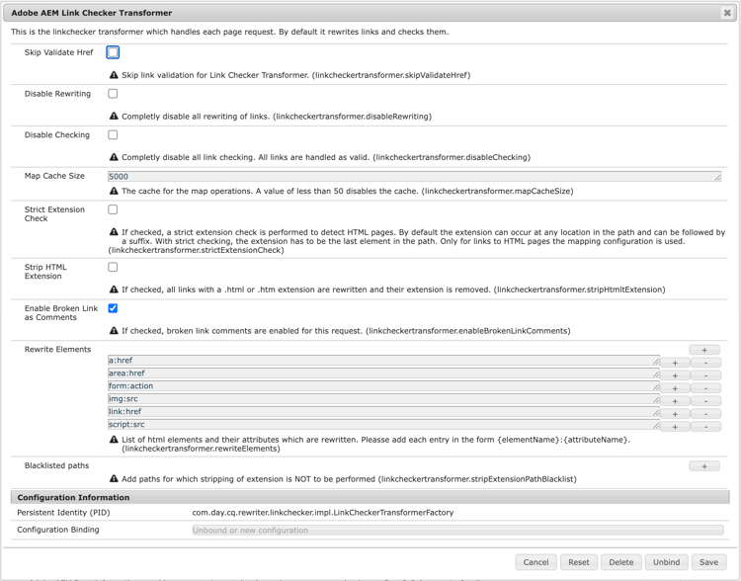Viewport: 741px width, 581px height.
Task: Click warning icon beside disable link checking description
Action: [114, 157]
